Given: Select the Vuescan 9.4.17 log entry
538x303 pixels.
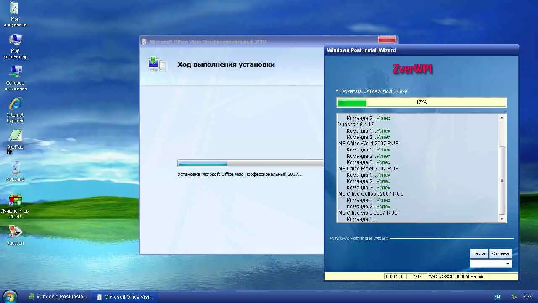Looking at the screenshot, I should click(356, 125).
